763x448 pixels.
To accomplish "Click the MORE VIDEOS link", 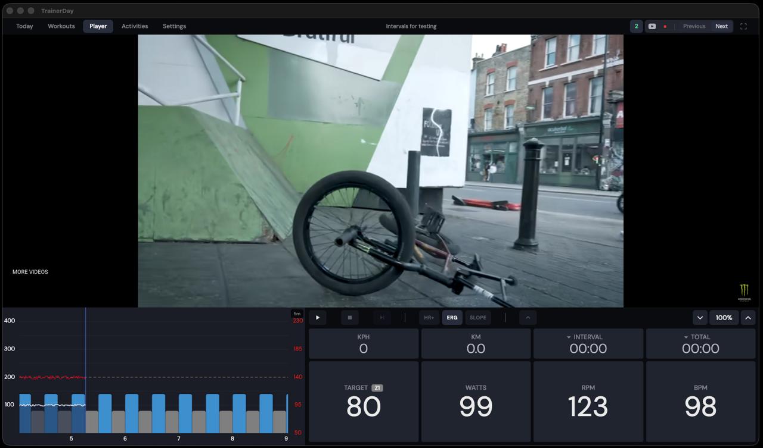I will pos(30,272).
